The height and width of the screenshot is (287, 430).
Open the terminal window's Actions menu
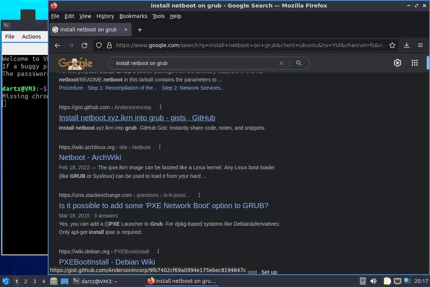coord(31,37)
